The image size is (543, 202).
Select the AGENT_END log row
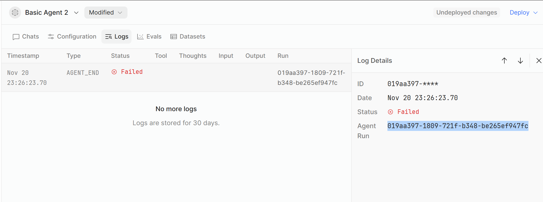click(x=176, y=78)
